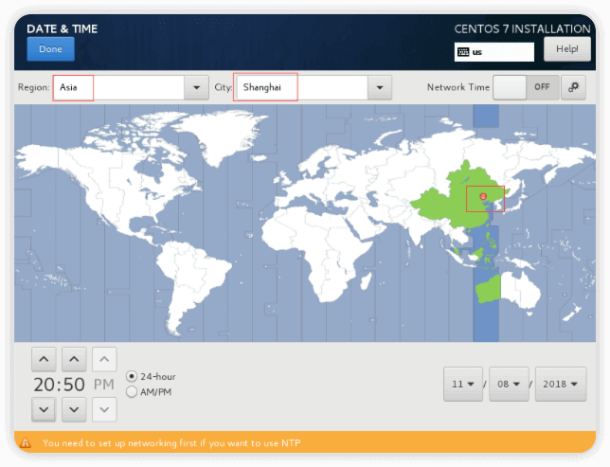Click the Shanghai location marker on map

(x=483, y=196)
